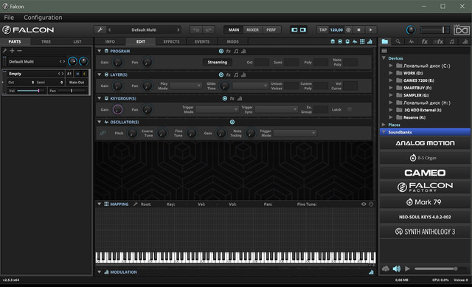
Task: Open the INFO tab
Action: click(x=110, y=41)
